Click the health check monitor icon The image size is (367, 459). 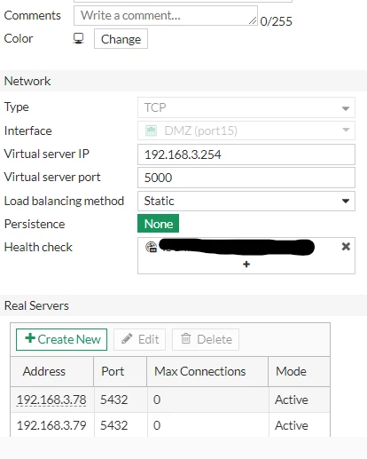(151, 247)
